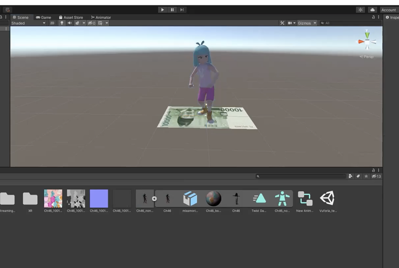399x268 pixels.
Task: Click the layout icon at top-left toolbar
Action: coord(7,10)
